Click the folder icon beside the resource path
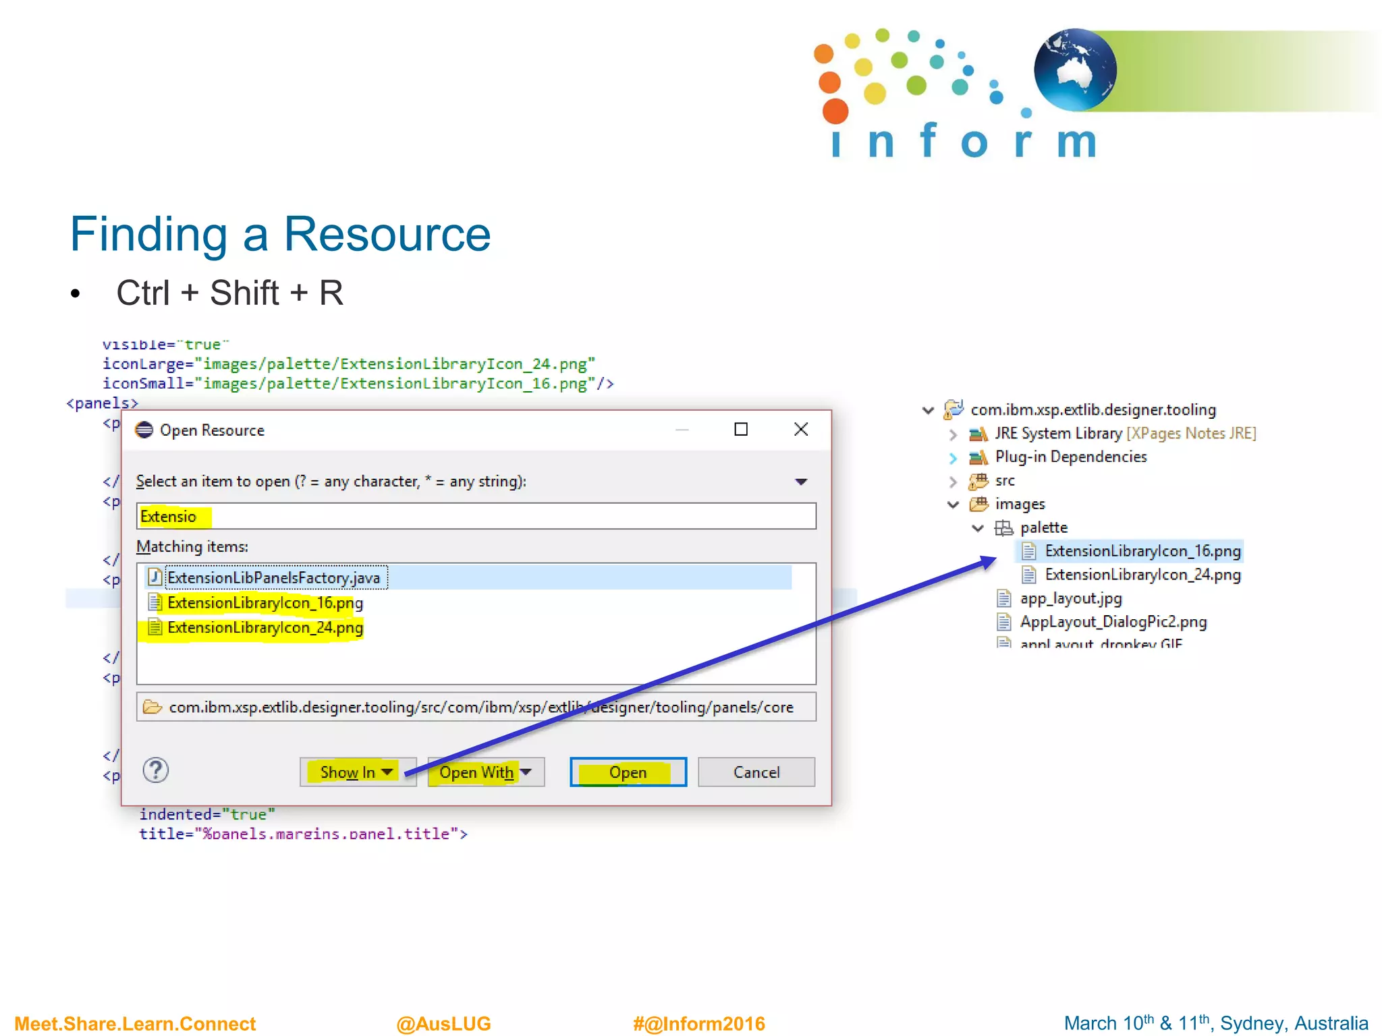Viewport: 1382px width, 1036px height. click(x=153, y=707)
